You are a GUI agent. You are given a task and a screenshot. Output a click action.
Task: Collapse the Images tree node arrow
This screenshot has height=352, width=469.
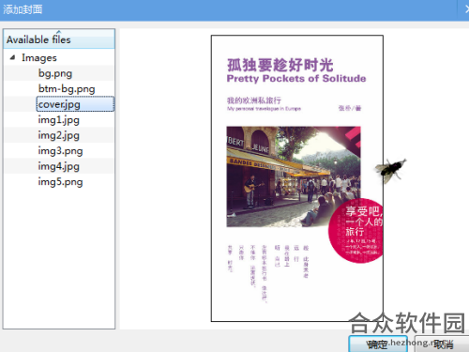coord(12,57)
